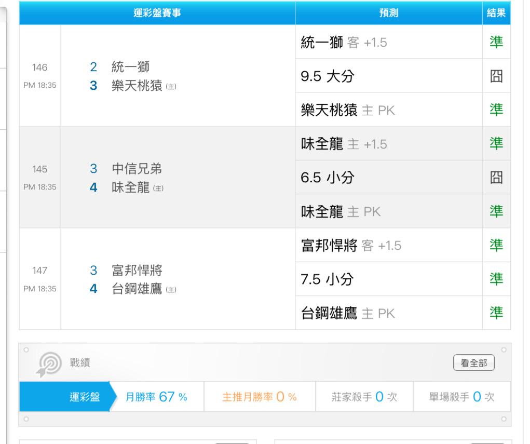Select the 味全龍 主 PK prediction
This screenshot has height=444, width=530.
(389, 211)
